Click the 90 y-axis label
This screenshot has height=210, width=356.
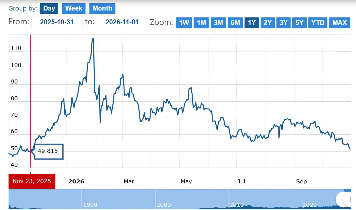[14, 82]
